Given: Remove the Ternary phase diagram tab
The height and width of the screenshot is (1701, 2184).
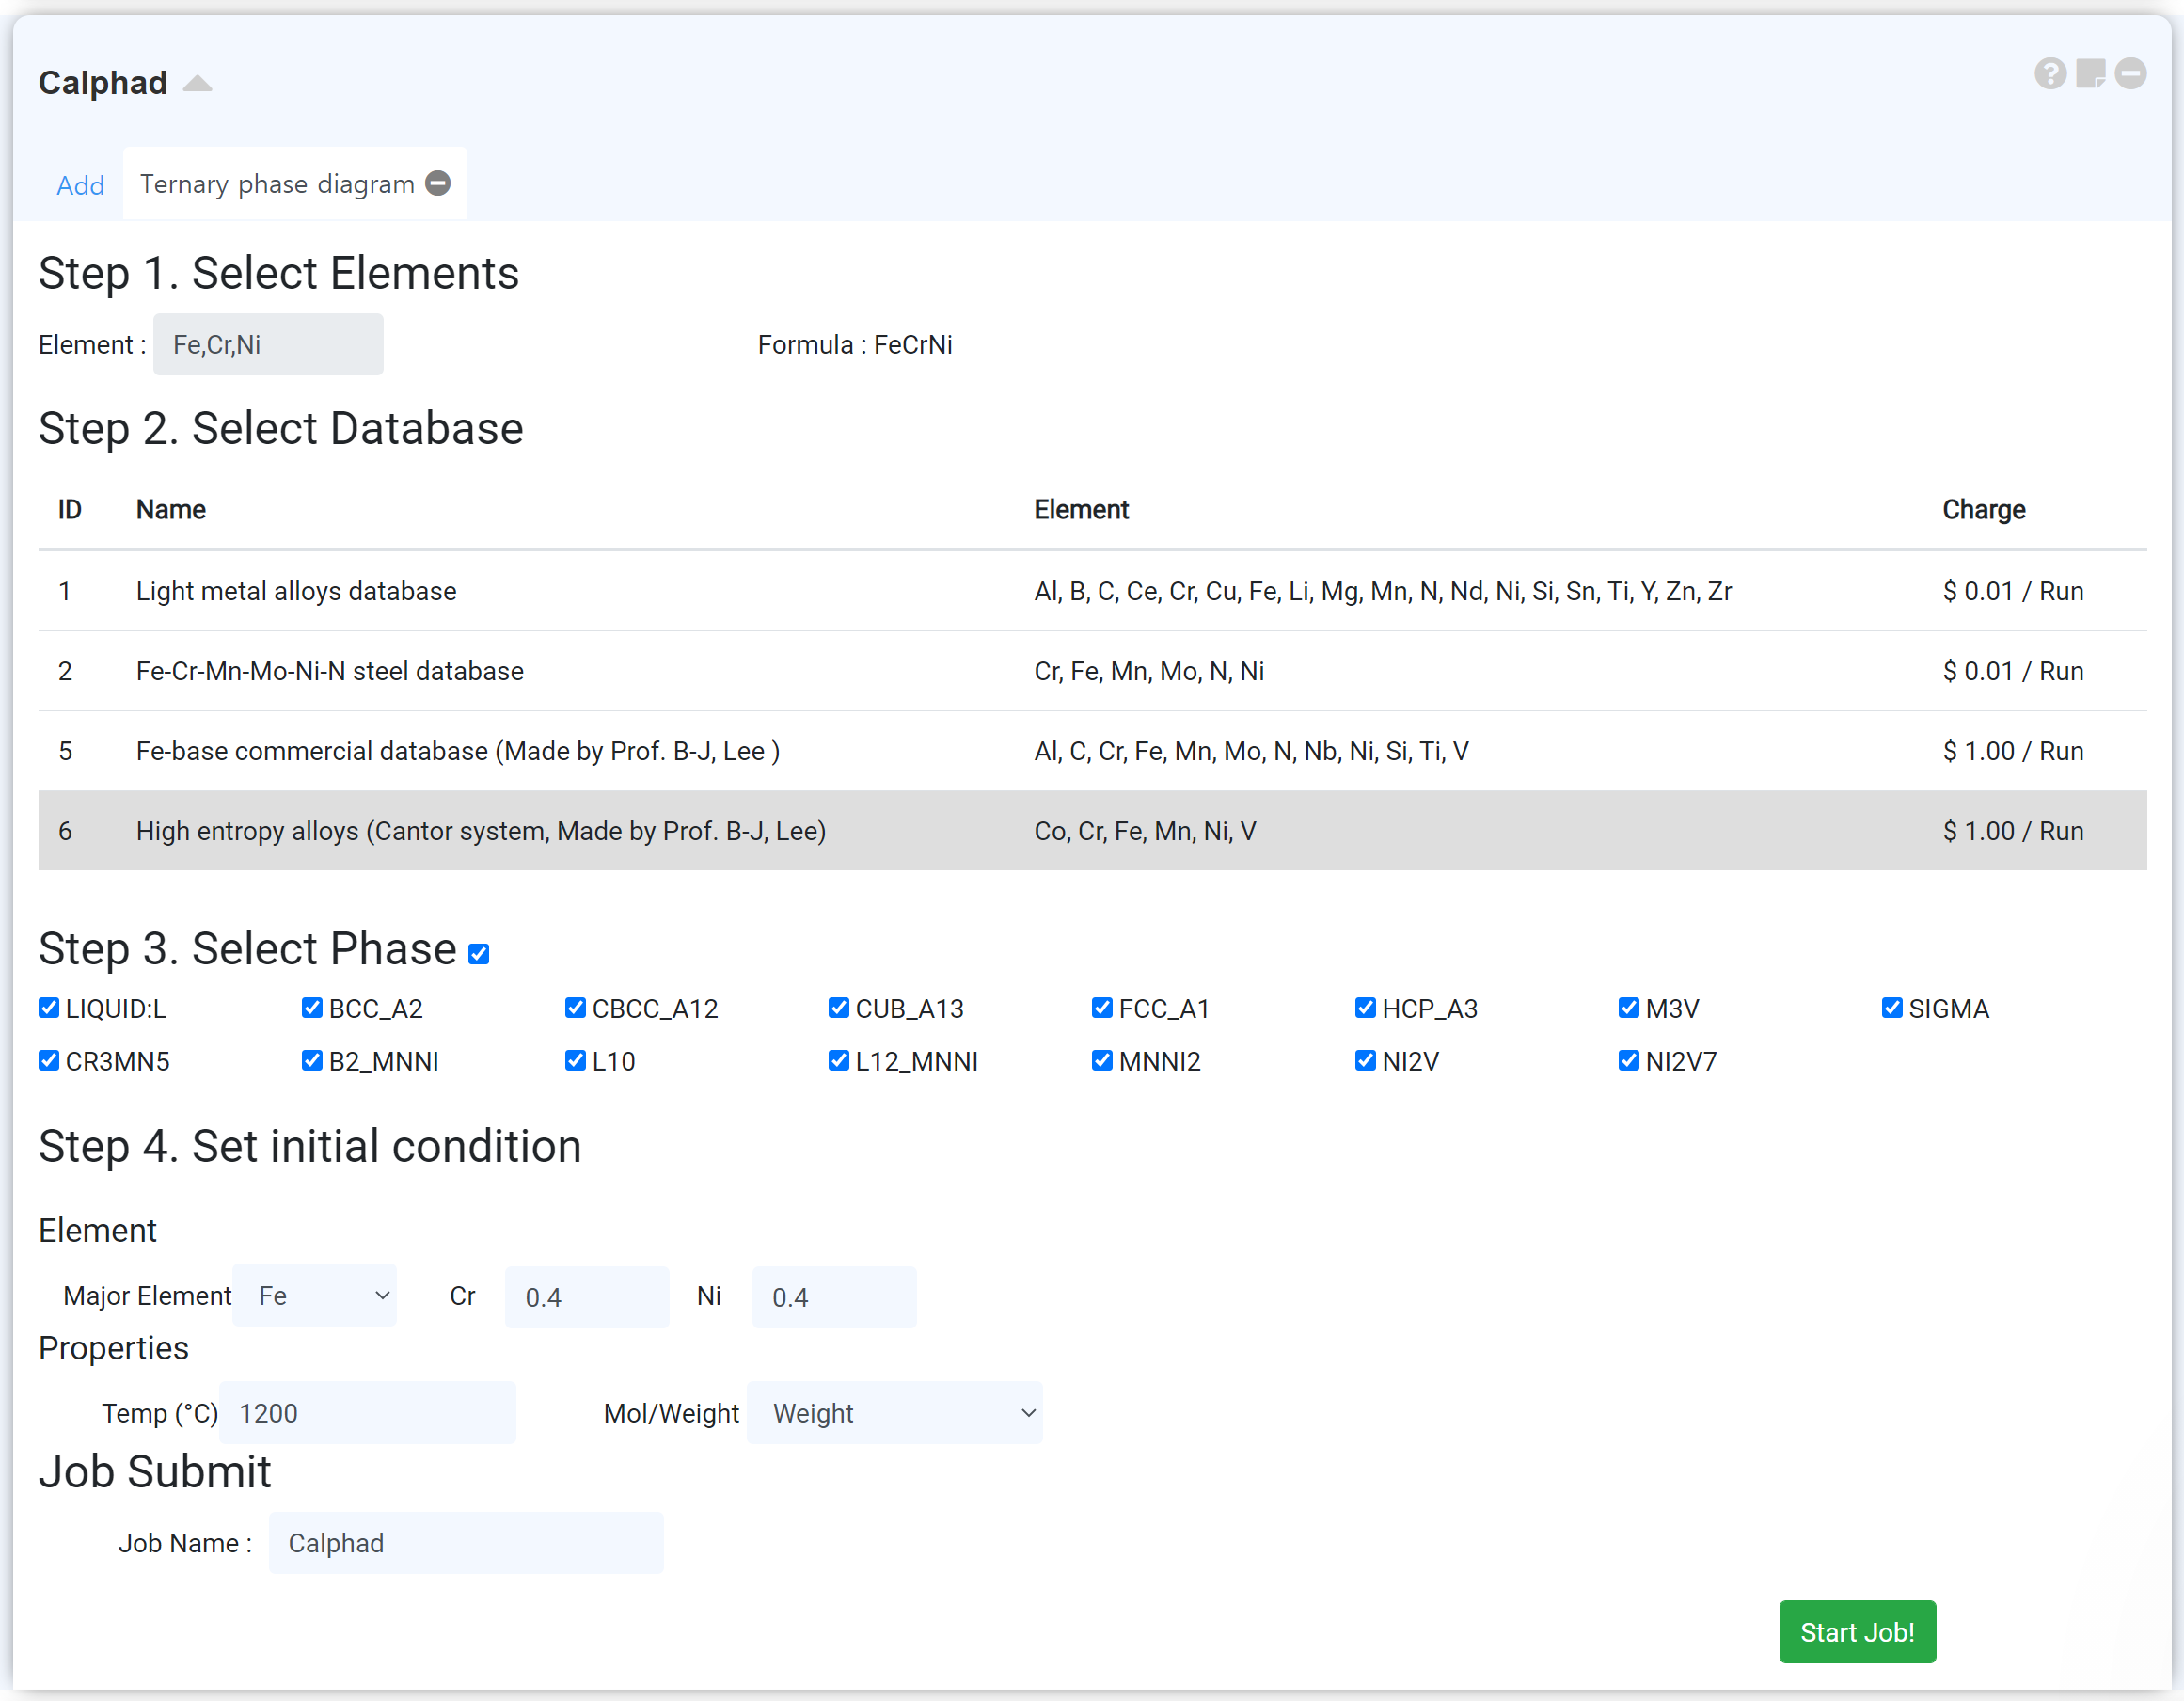Looking at the screenshot, I should (x=438, y=183).
